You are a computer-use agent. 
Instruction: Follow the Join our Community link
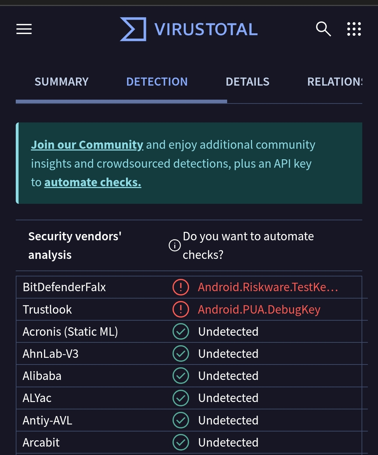87,145
